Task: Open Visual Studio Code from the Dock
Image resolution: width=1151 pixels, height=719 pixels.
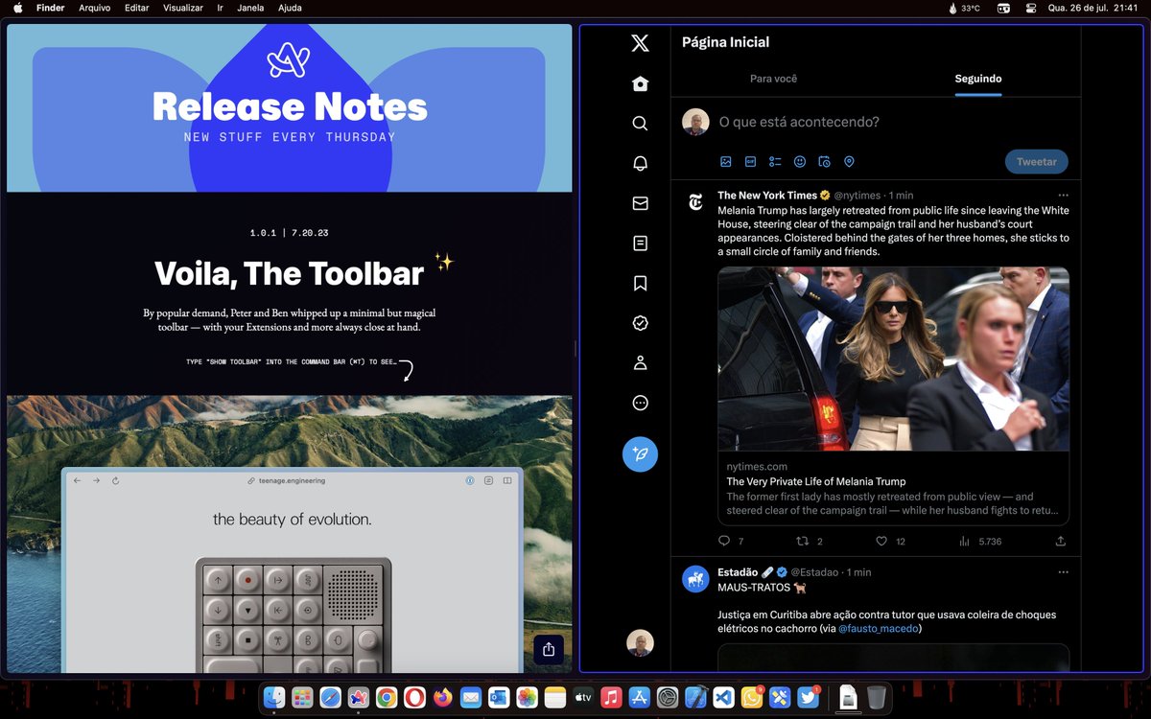Action: (x=724, y=698)
